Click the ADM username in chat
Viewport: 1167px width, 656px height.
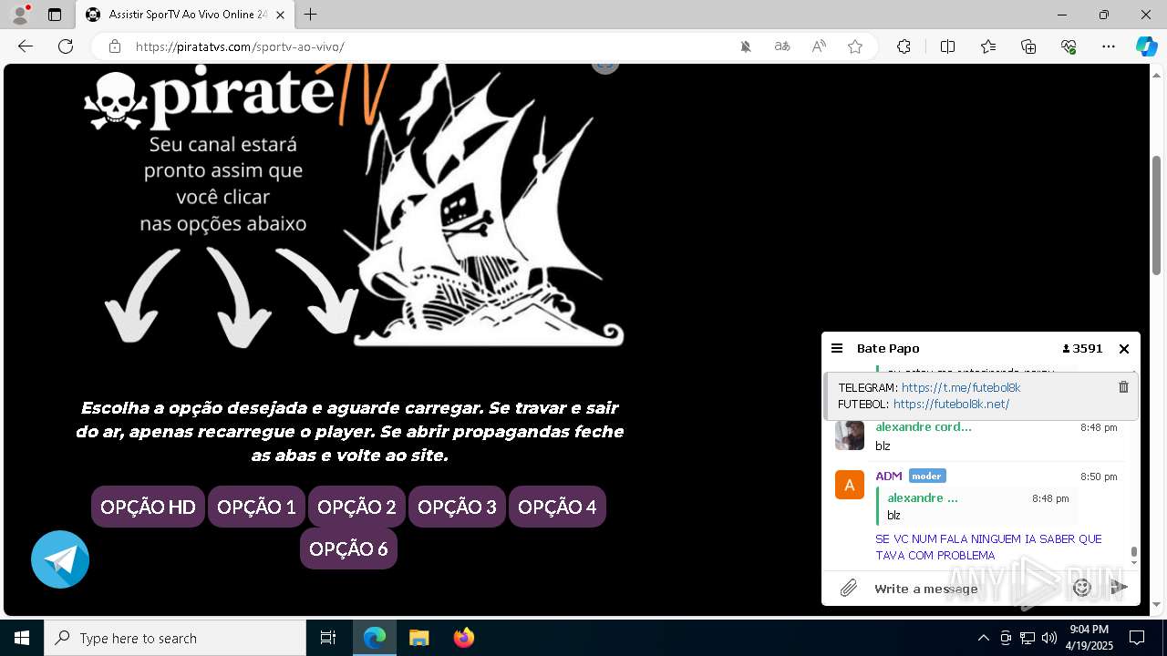[889, 476]
